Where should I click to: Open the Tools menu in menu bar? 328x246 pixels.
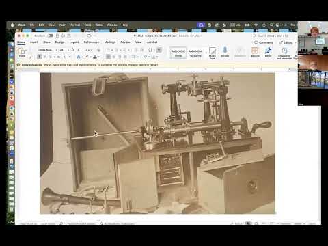click(x=87, y=25)
